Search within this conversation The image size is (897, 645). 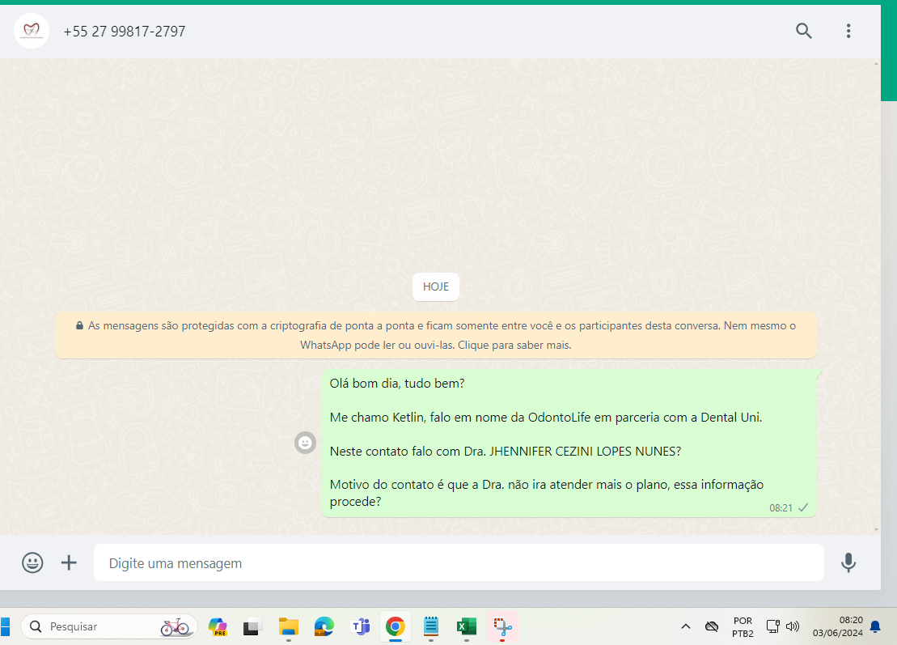click(x=804, y=31)
